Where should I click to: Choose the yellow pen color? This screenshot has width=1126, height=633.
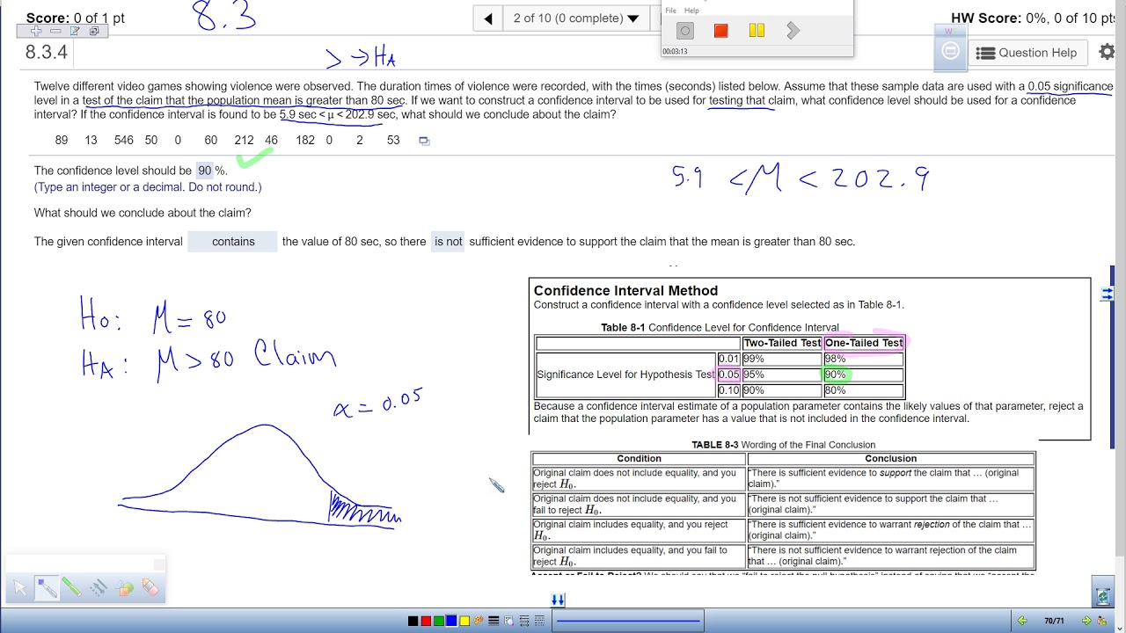tap(464, 622)
